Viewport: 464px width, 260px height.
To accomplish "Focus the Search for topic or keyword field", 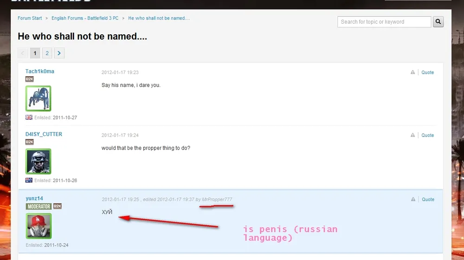I will [x=384, y=22].
